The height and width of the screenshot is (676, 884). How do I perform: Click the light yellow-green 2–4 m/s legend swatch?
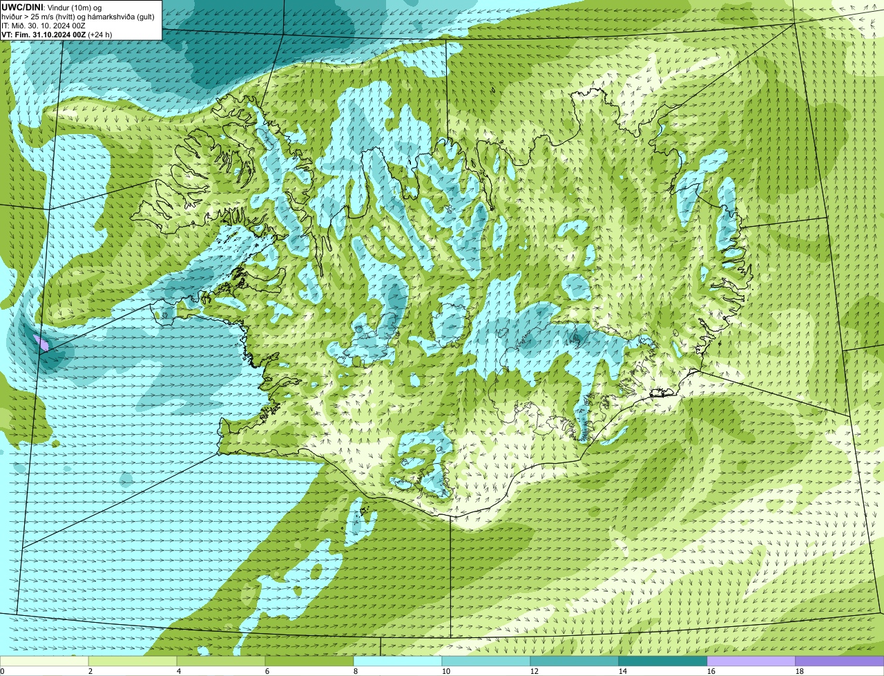point(133,661)
